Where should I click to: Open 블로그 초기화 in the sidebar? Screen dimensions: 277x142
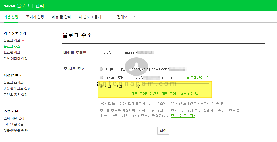click(13, 82)
